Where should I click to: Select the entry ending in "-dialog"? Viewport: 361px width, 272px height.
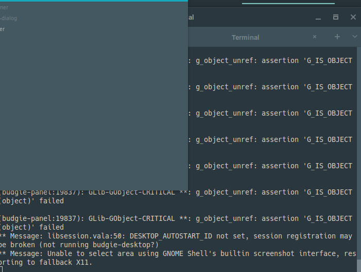pos(9,18)
